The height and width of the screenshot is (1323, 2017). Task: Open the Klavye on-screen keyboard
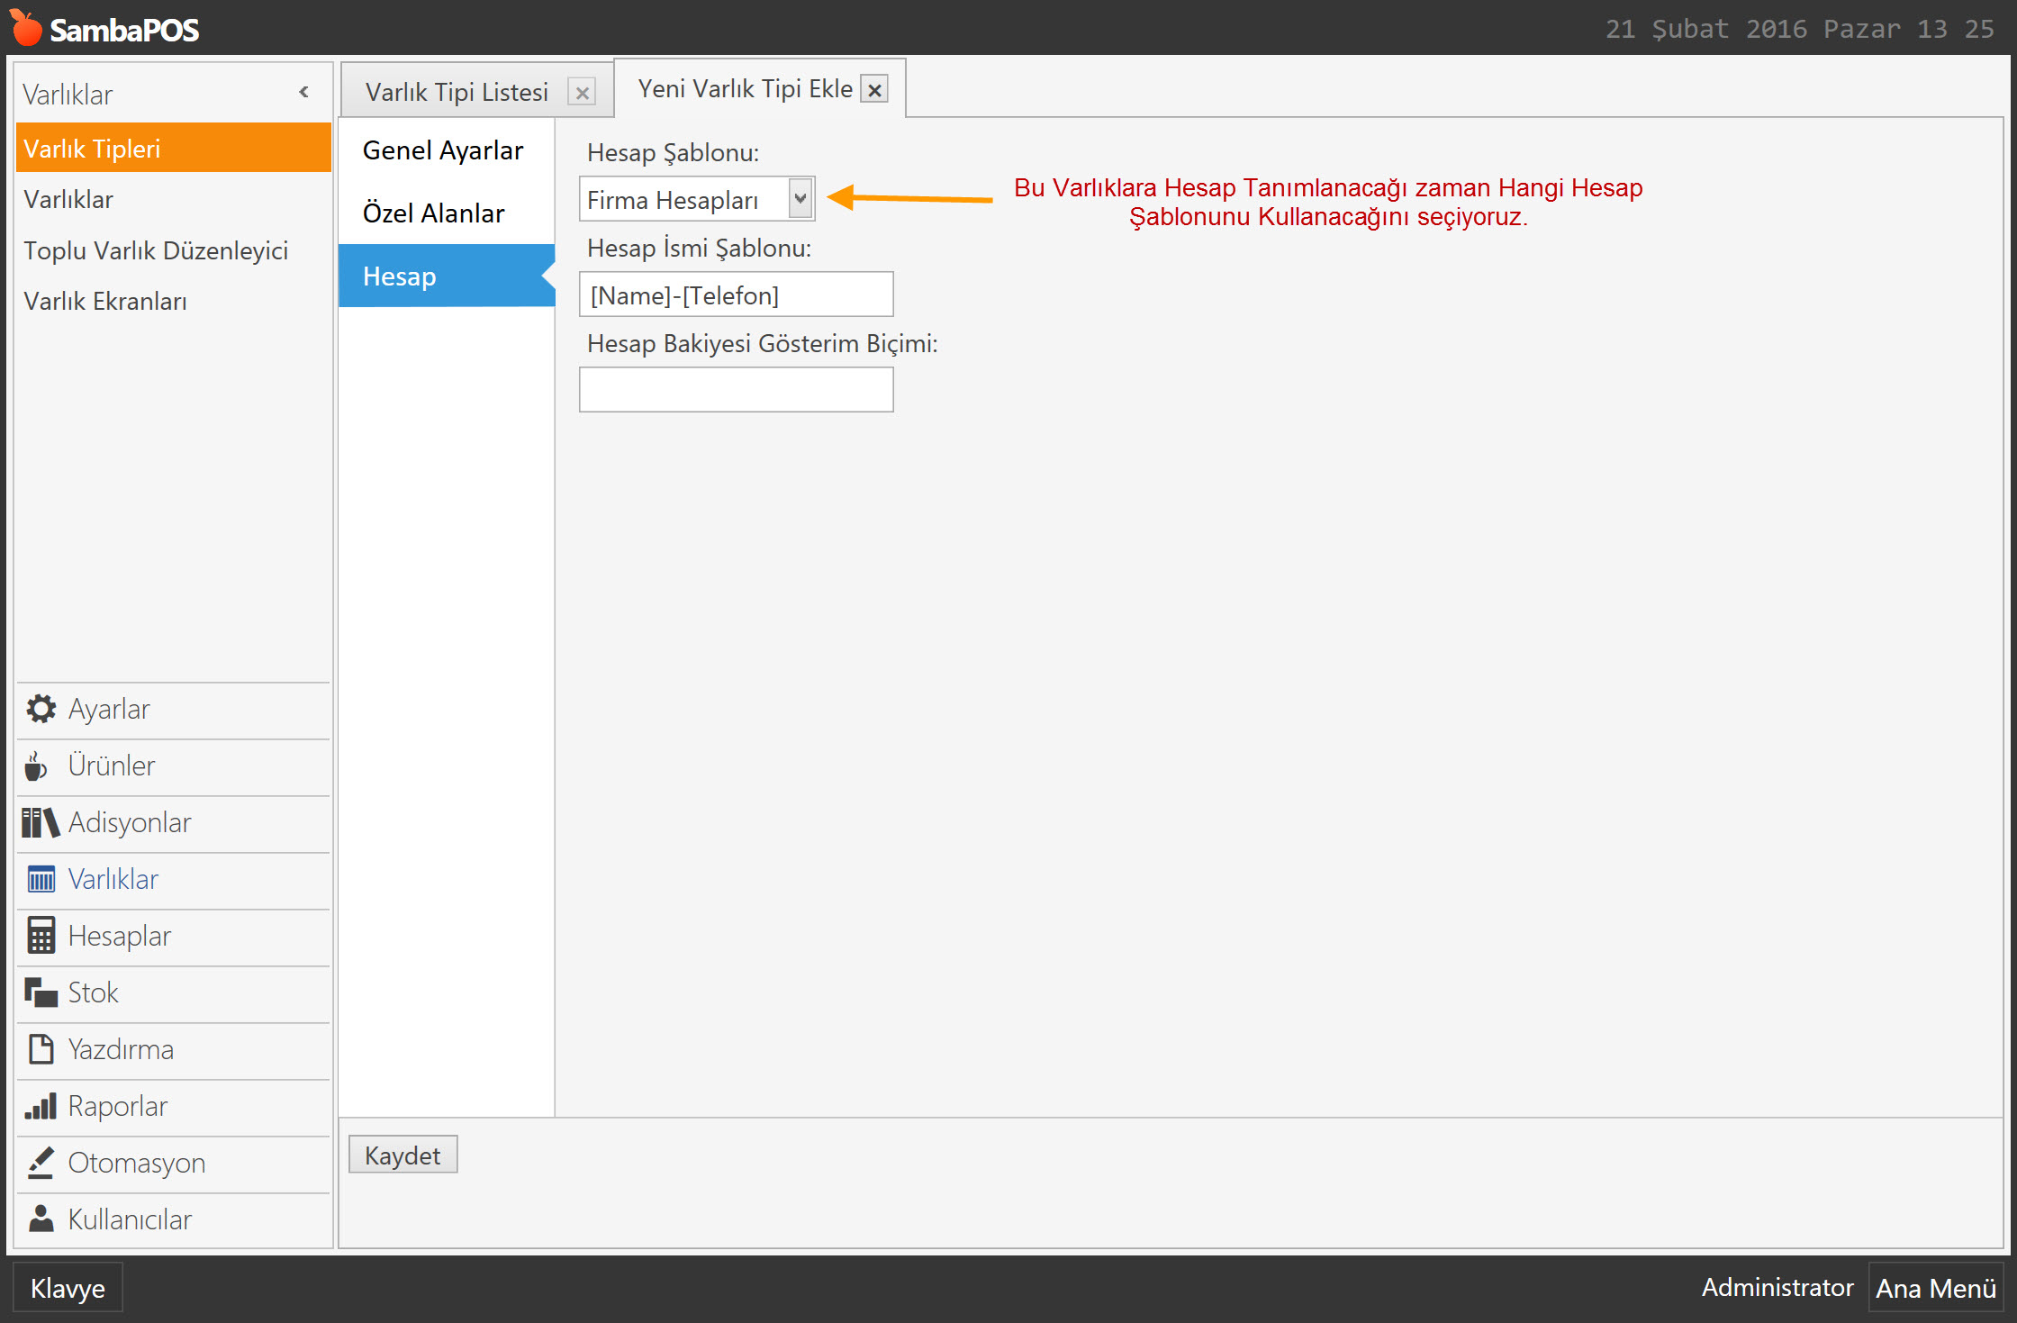68,1288
